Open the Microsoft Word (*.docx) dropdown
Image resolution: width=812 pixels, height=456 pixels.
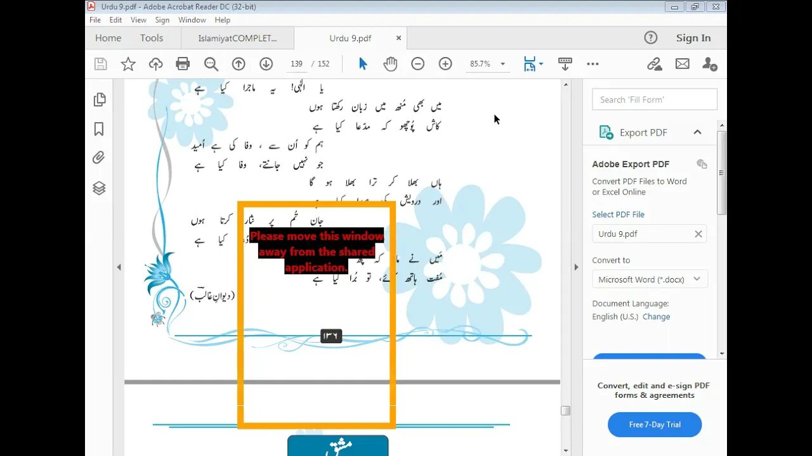650,279
